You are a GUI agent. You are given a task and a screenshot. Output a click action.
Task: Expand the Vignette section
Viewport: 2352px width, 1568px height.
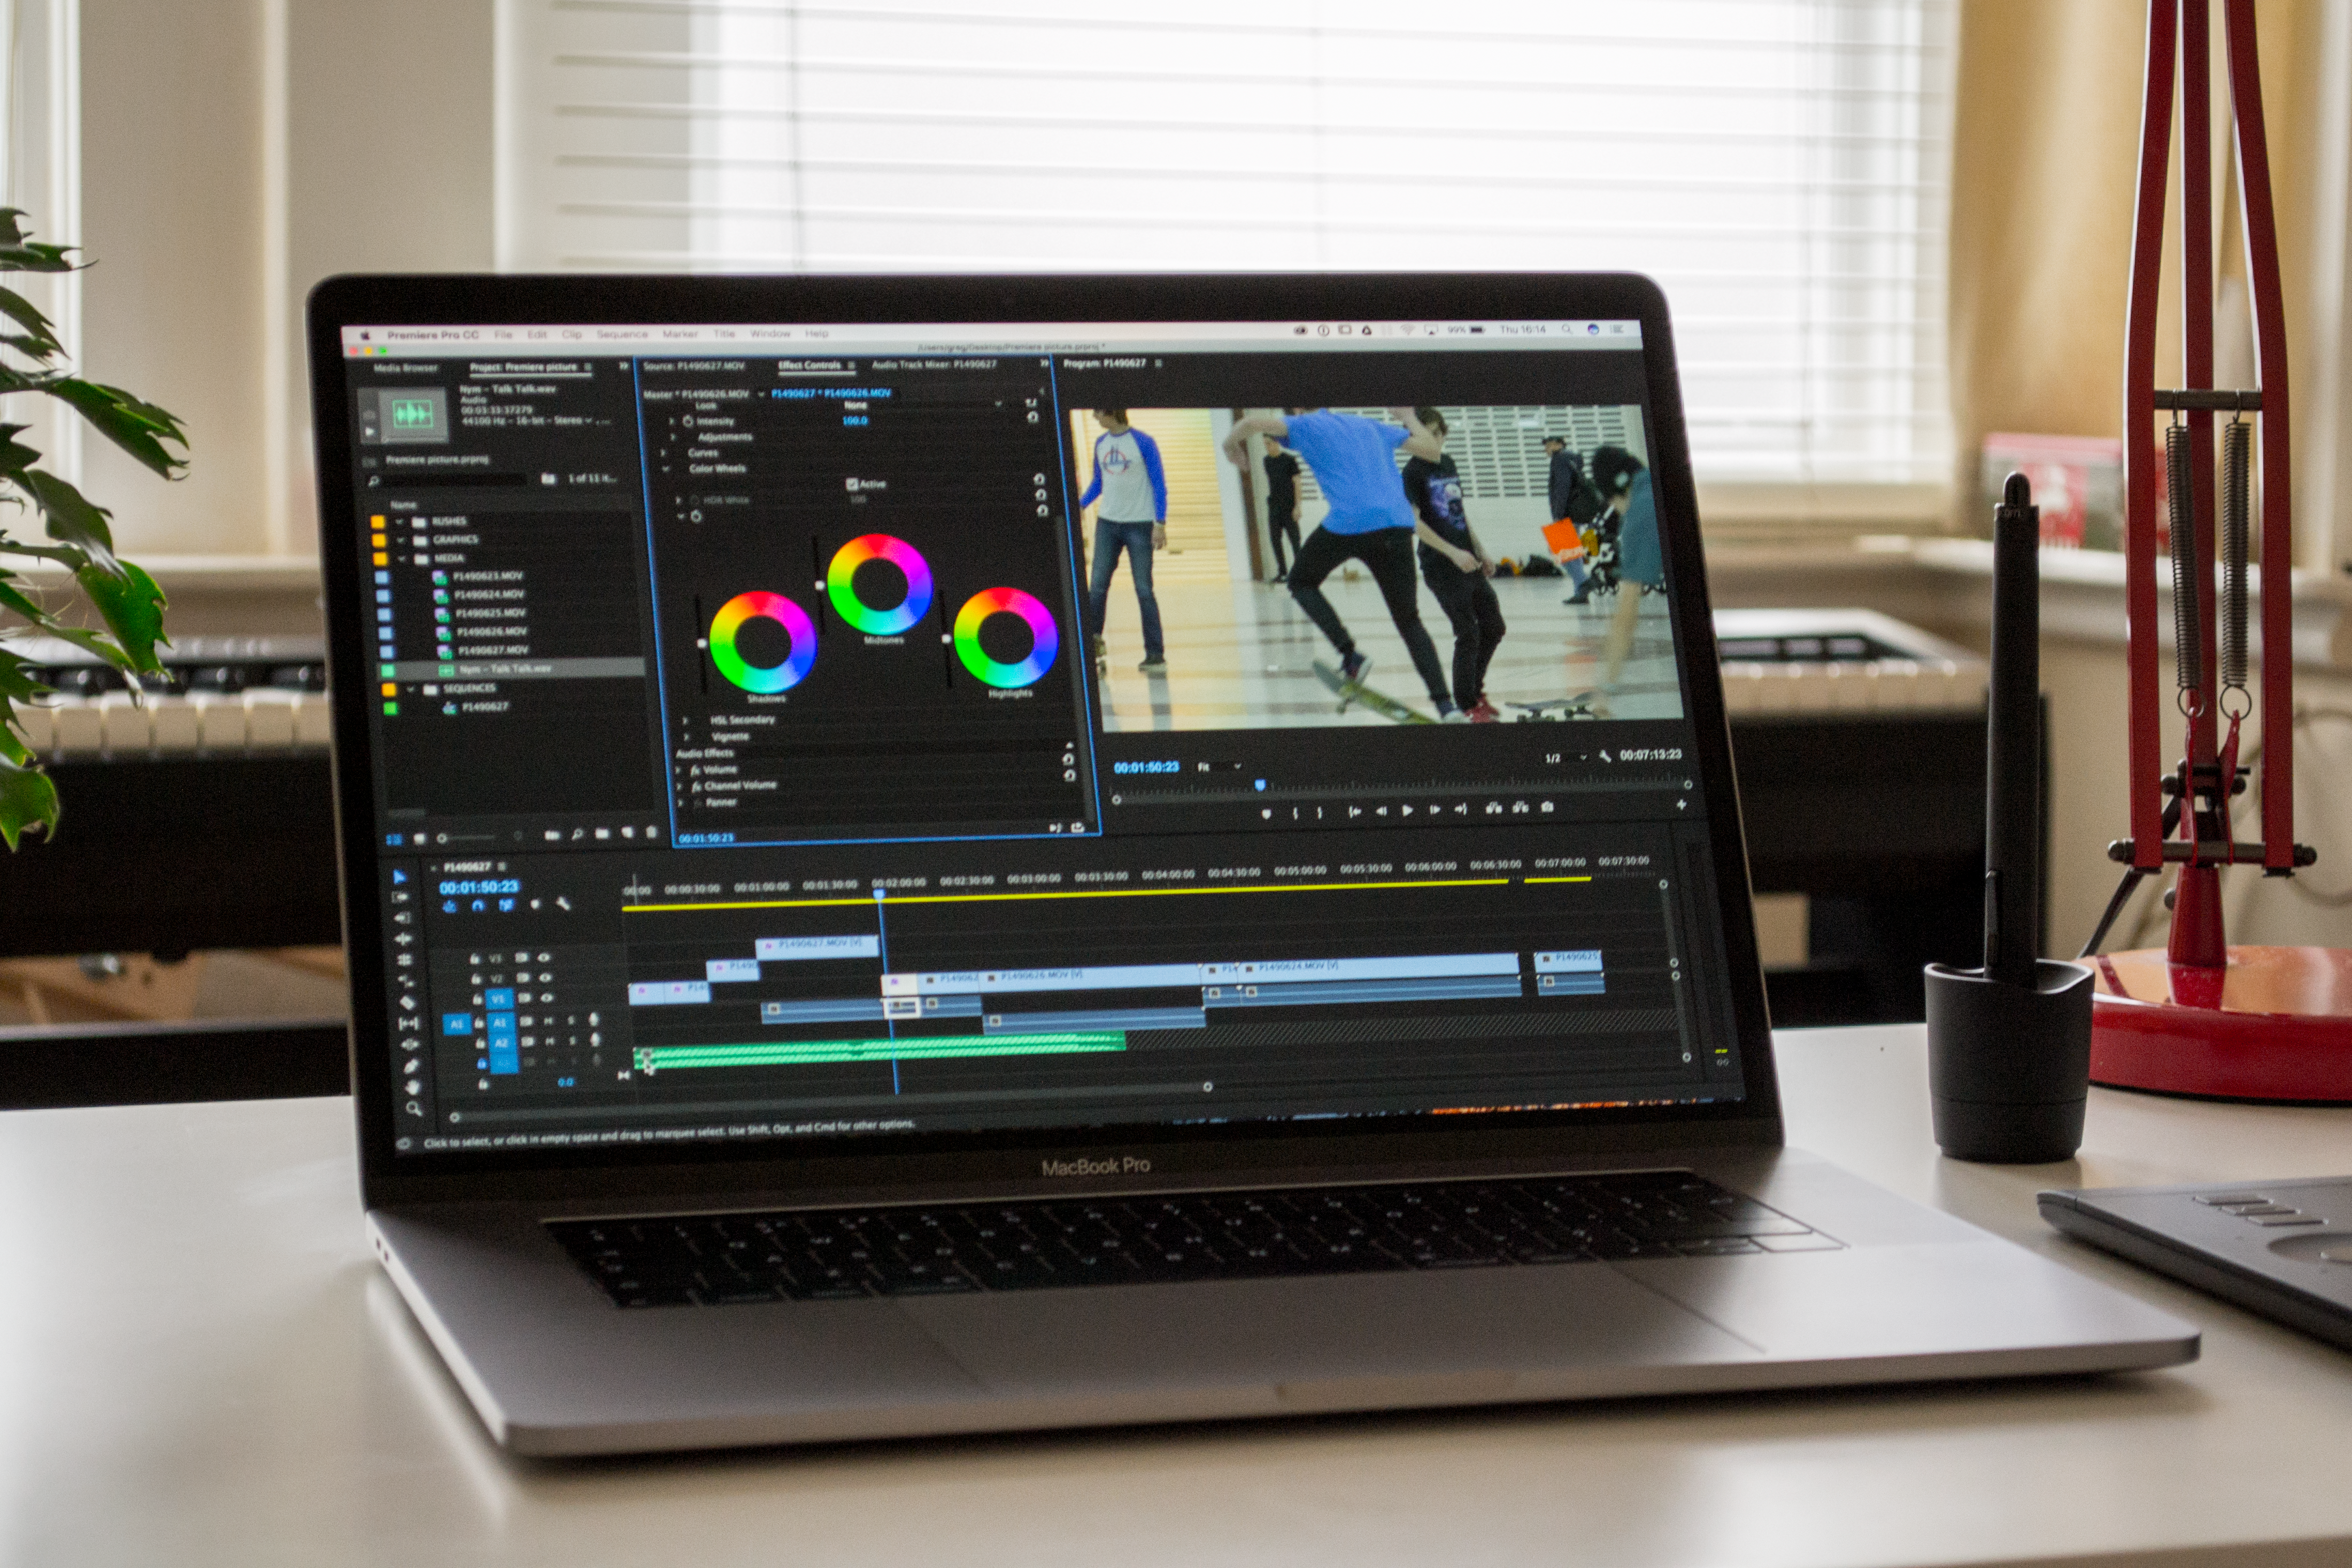coord(687,737)
